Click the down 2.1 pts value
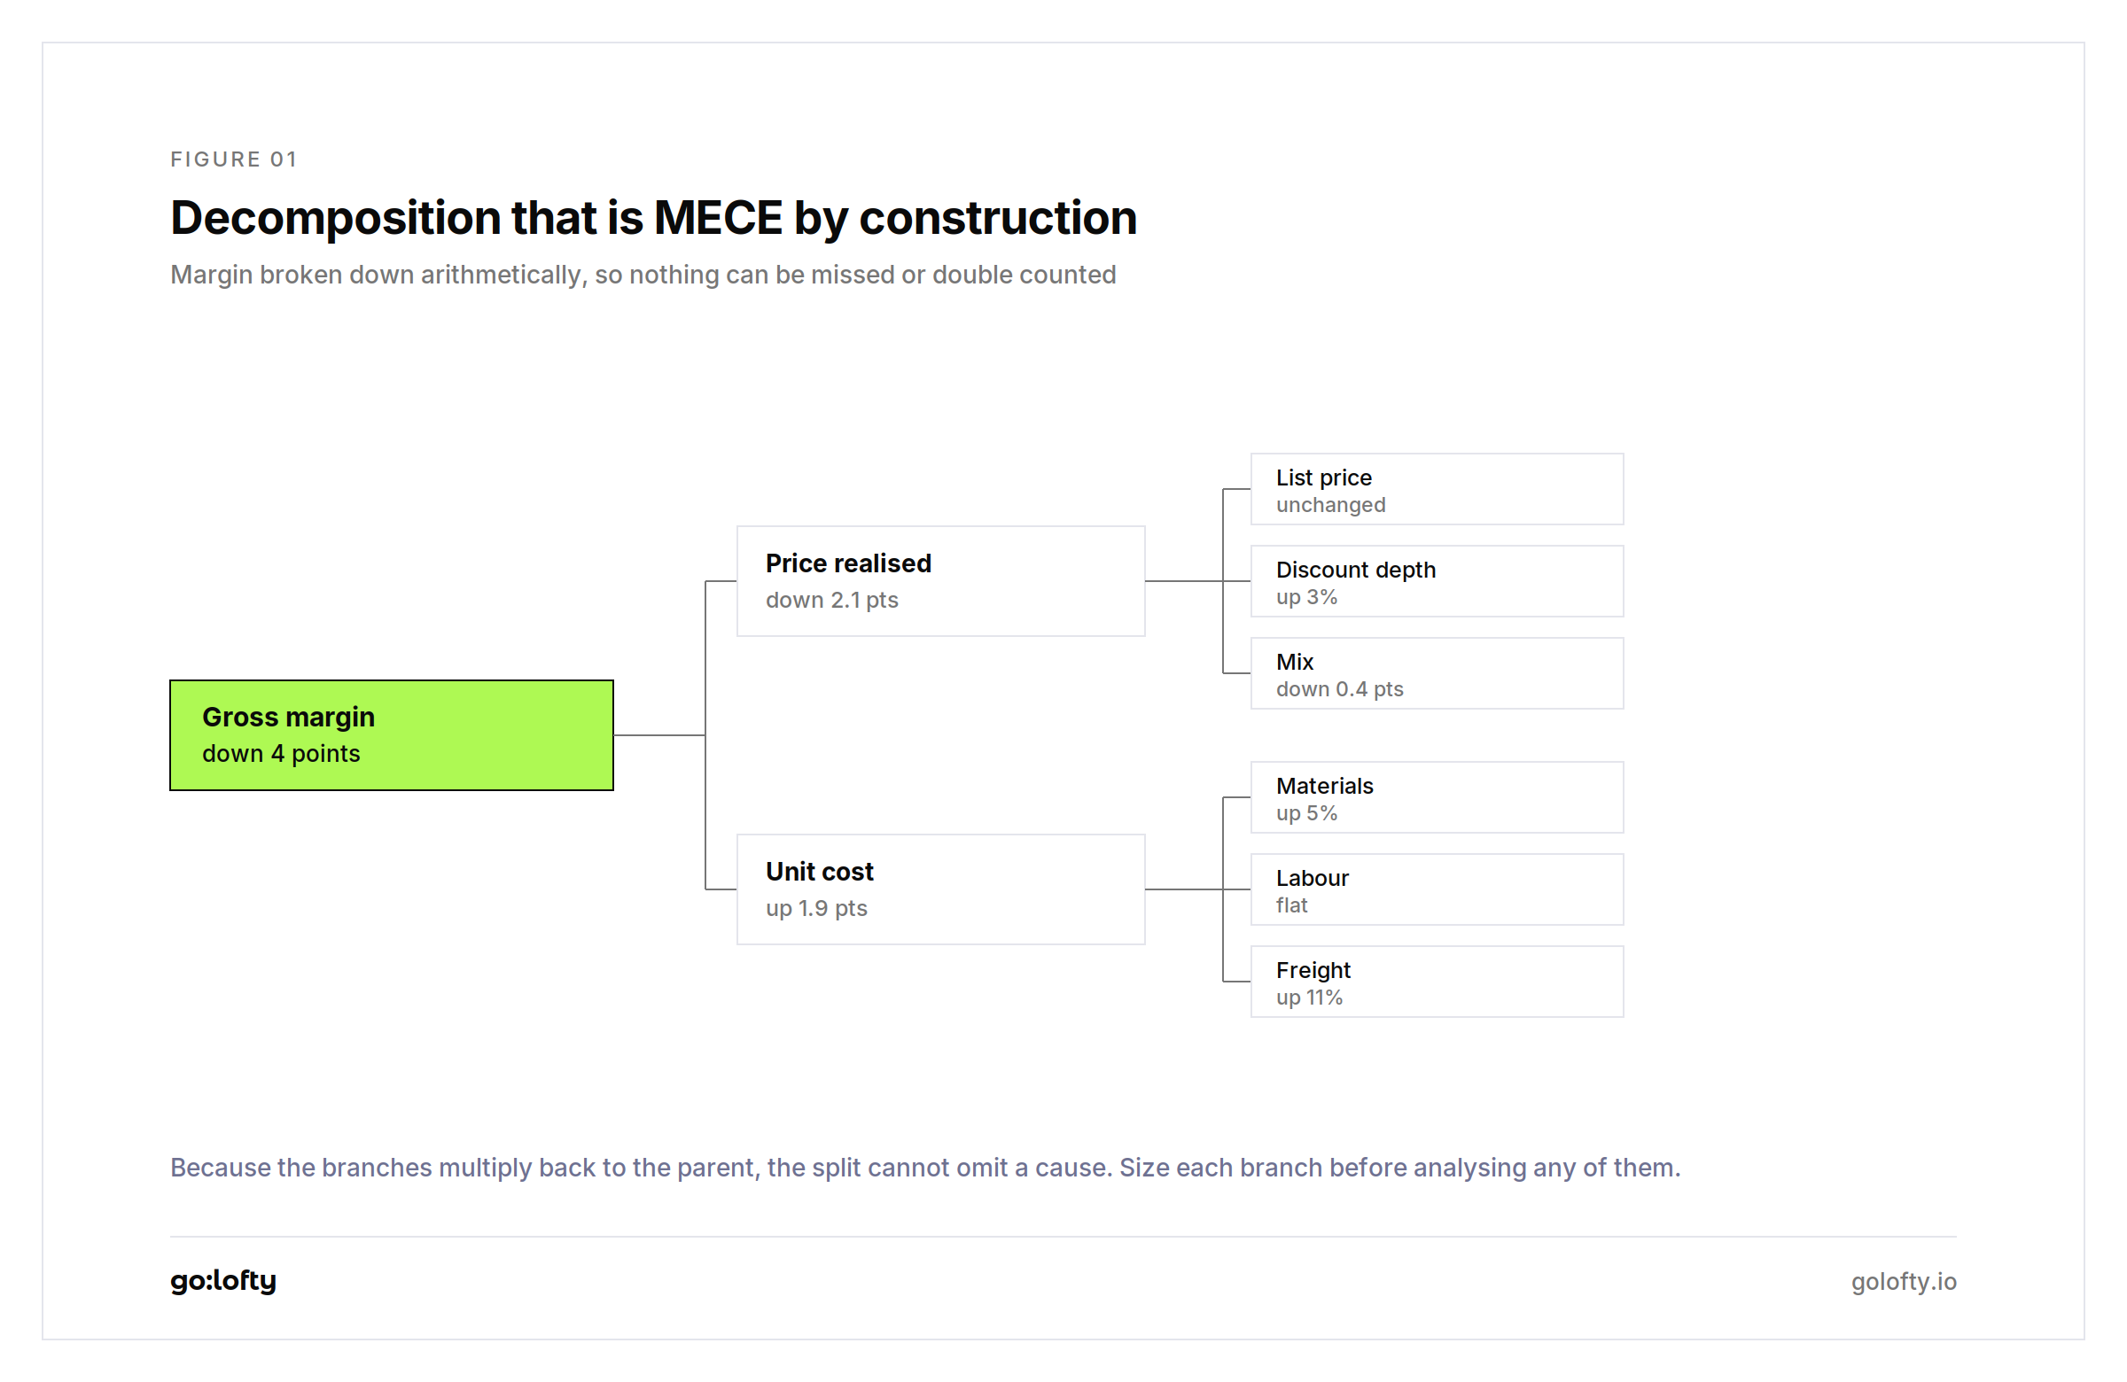The image size is (2127, 1382). click(x=831, y=600)
